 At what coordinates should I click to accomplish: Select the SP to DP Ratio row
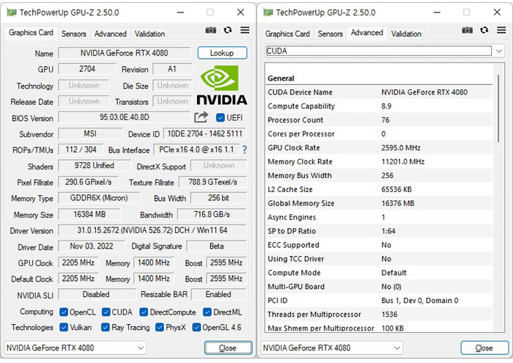click(x=379, y=231)
